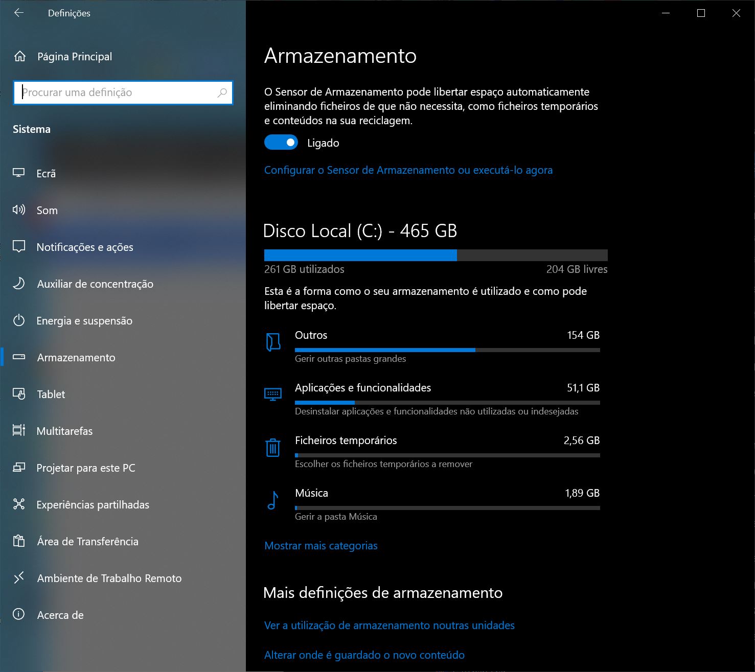Click the Disco Local (C:) - 465 GB heading
The width and height of the screenshot is (755, 672).
(360, 231)
